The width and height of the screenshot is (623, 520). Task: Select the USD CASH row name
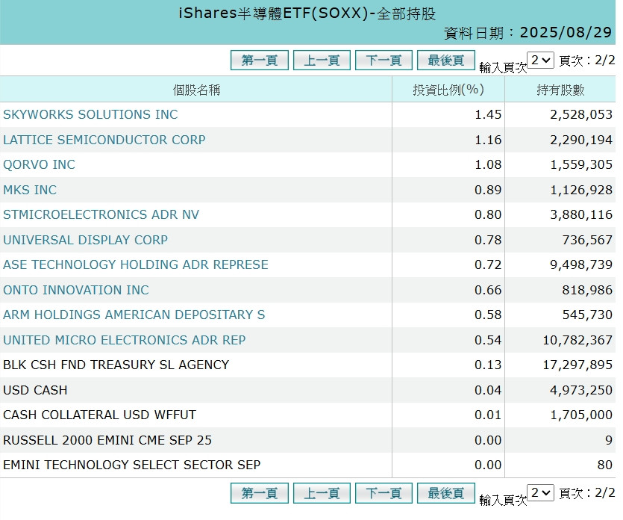35,390
